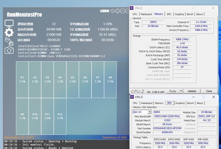This screenshot has width=221, height=149.
Task: Switch to the SPD tab in upper CPU-Z
Action: pos(169,14)
